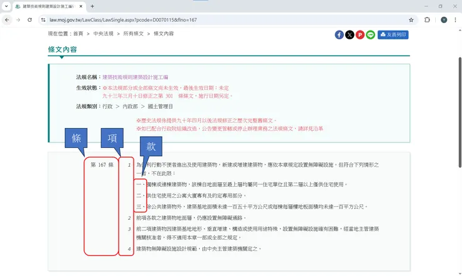Open Chrome profile avatar
This screenshot has width=462, height=276.
coord(444,20)
